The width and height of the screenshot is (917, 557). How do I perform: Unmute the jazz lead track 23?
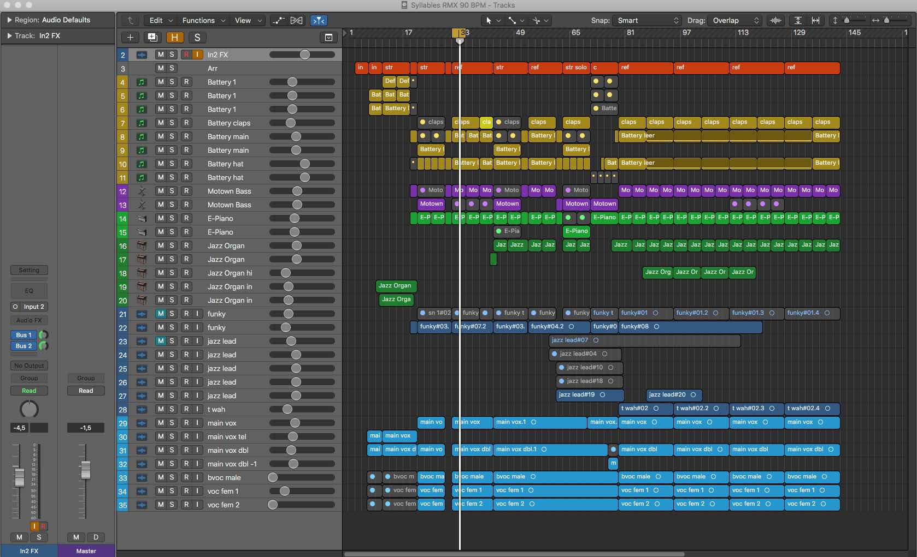pyautogui.click(x=161, y=341)
